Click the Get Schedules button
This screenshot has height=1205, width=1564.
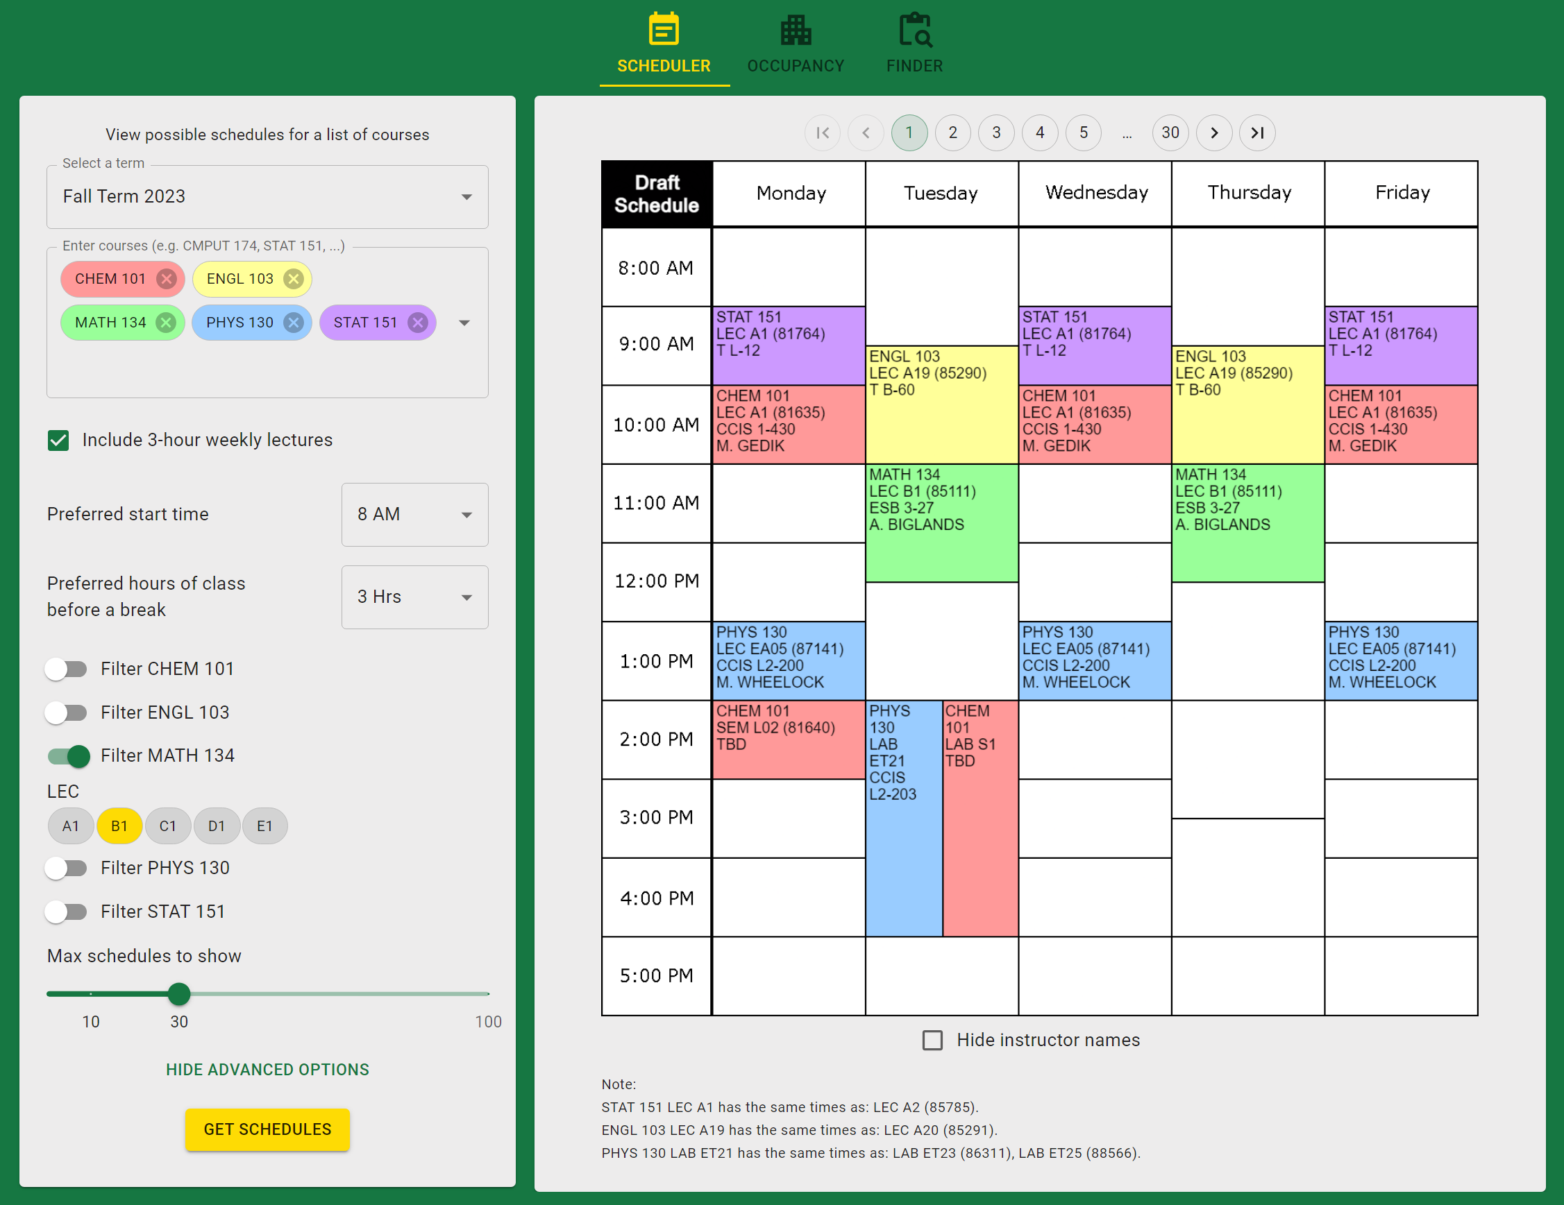[267, 1129]
